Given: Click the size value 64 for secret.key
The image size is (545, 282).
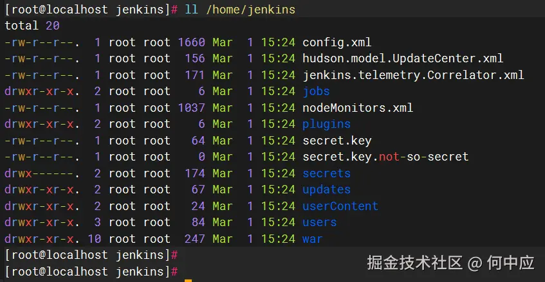Looking at the screenshot, I should (x=198, y=141).
